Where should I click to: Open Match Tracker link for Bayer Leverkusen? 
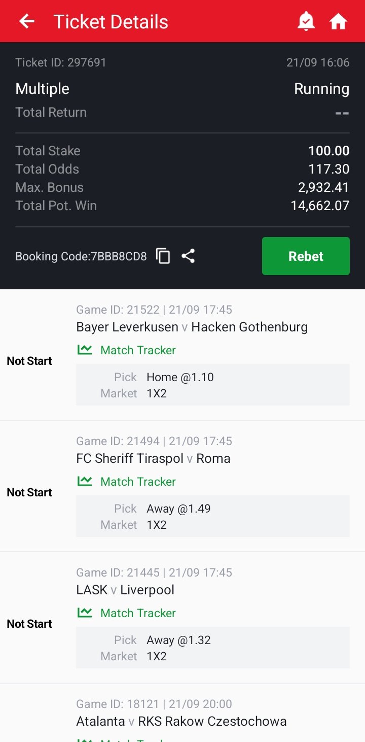tap(138, 350)
